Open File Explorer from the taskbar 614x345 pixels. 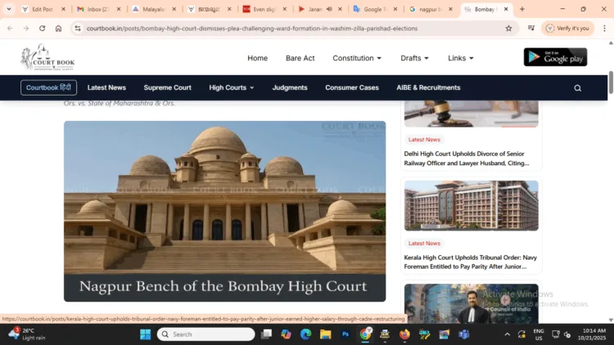click(325, 334)
